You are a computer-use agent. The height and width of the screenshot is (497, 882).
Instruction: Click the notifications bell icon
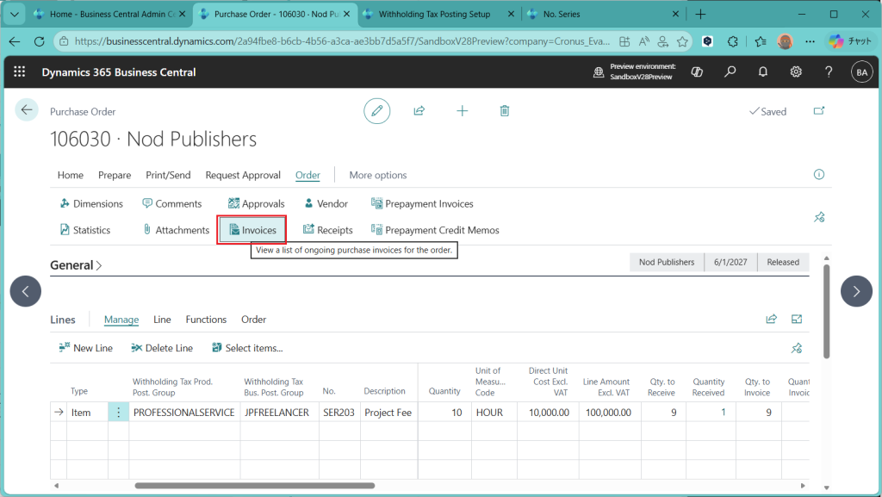click(763, 72)
